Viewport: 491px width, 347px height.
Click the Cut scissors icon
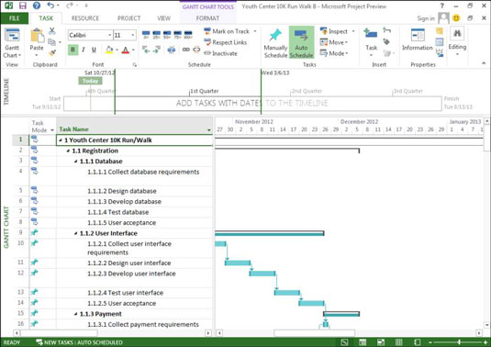[52, 31]
